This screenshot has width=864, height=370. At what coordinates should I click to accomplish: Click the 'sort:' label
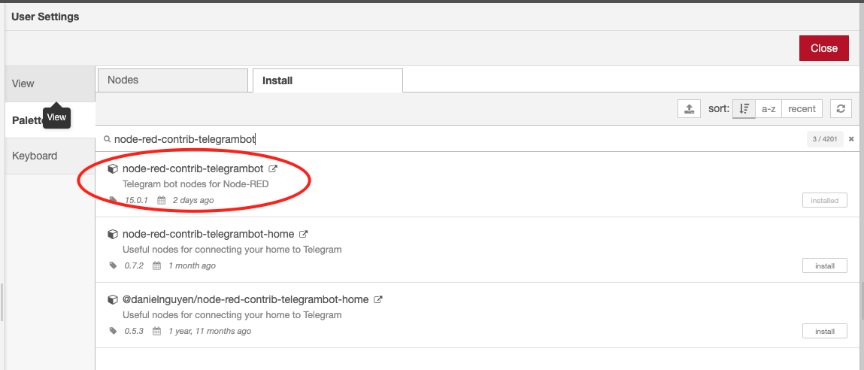click(x=719, y=108)
